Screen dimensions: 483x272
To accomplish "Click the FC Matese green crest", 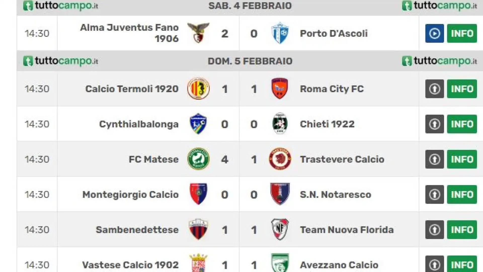I will [x=198, y=159].
